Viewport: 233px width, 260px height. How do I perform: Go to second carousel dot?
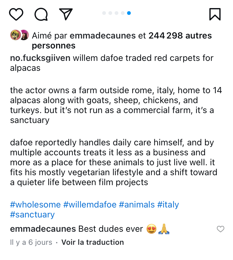(110, 13)
